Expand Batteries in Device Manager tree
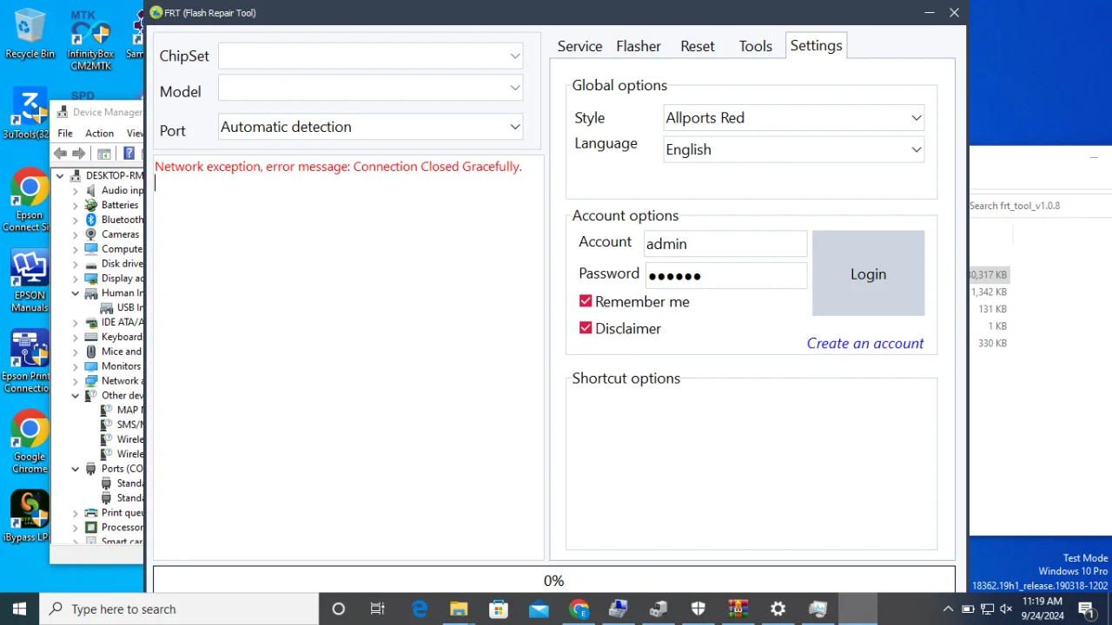 [76, 205]
